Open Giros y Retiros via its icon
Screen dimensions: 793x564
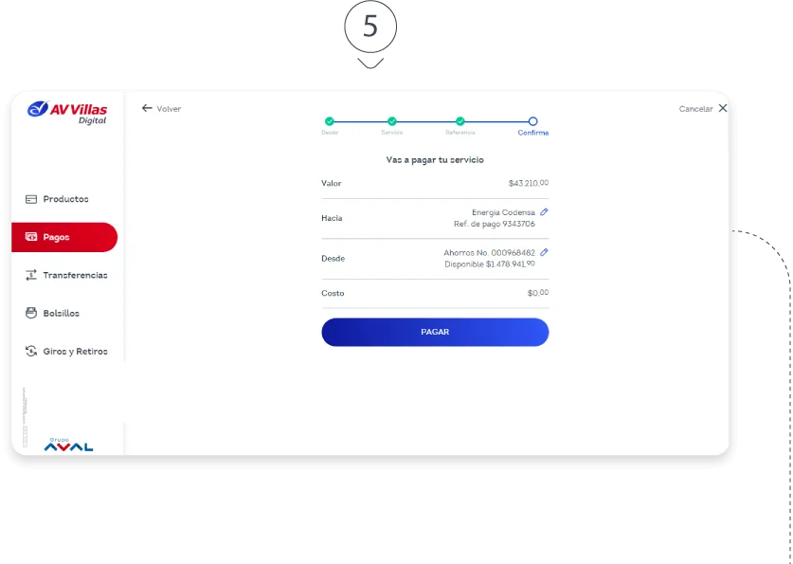click(x=30, y=351)
